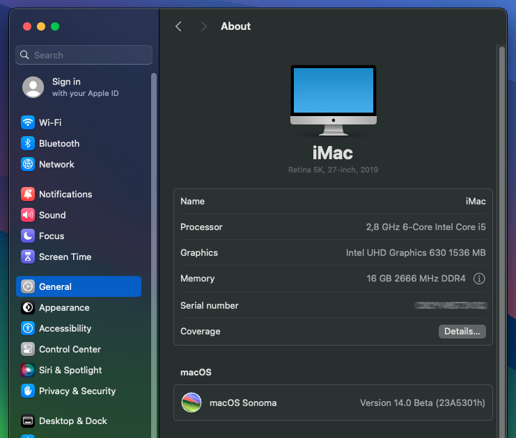The width and height of the screenshot is (516, 438).
Task: Click the General gear icon
Action: 28,286
